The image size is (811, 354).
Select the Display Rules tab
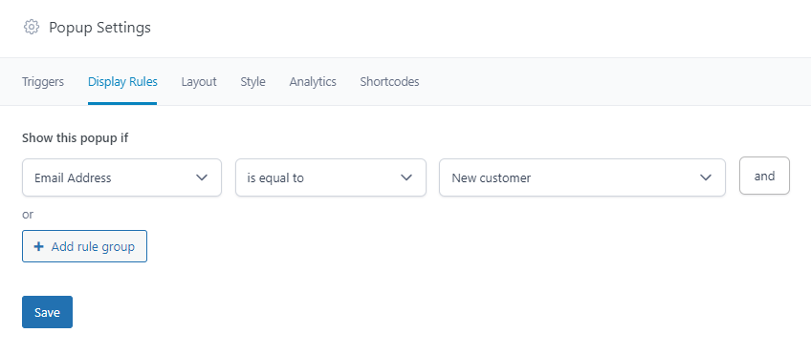122,81
